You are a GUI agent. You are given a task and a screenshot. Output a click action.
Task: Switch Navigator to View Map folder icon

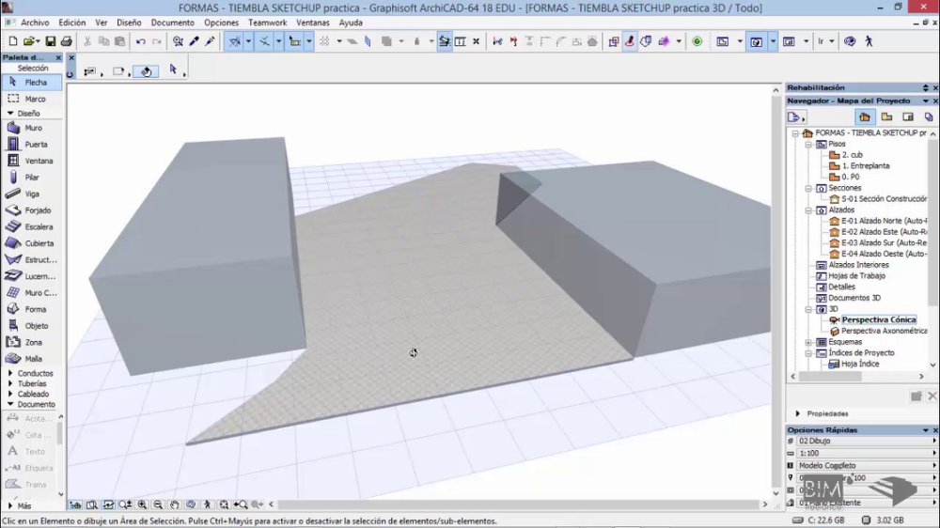coord(886,116)
